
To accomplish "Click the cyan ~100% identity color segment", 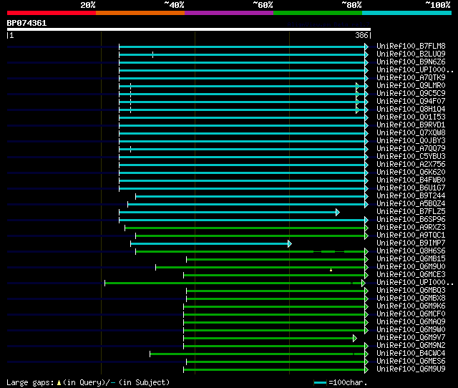I will click(x=407, y=13).
